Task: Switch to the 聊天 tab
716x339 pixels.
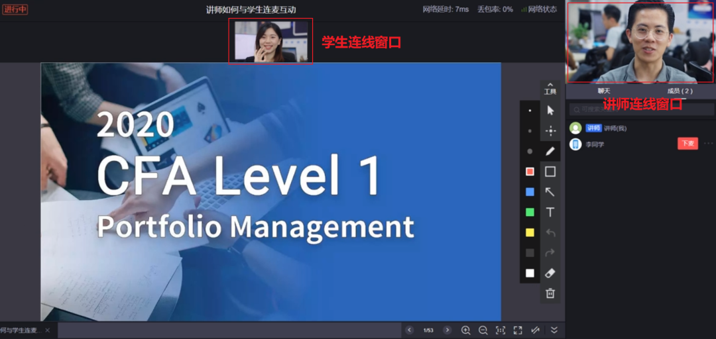Action: point(603,91)
